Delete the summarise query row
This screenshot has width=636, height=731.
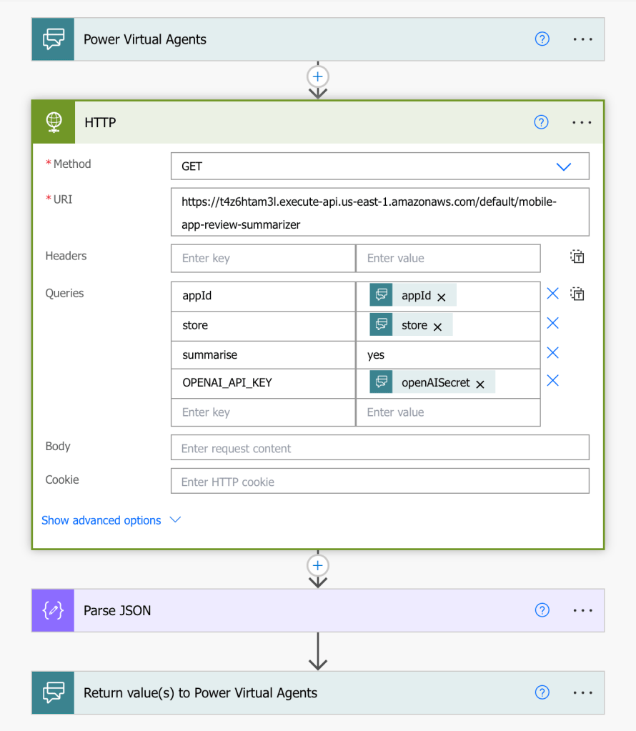552,353
